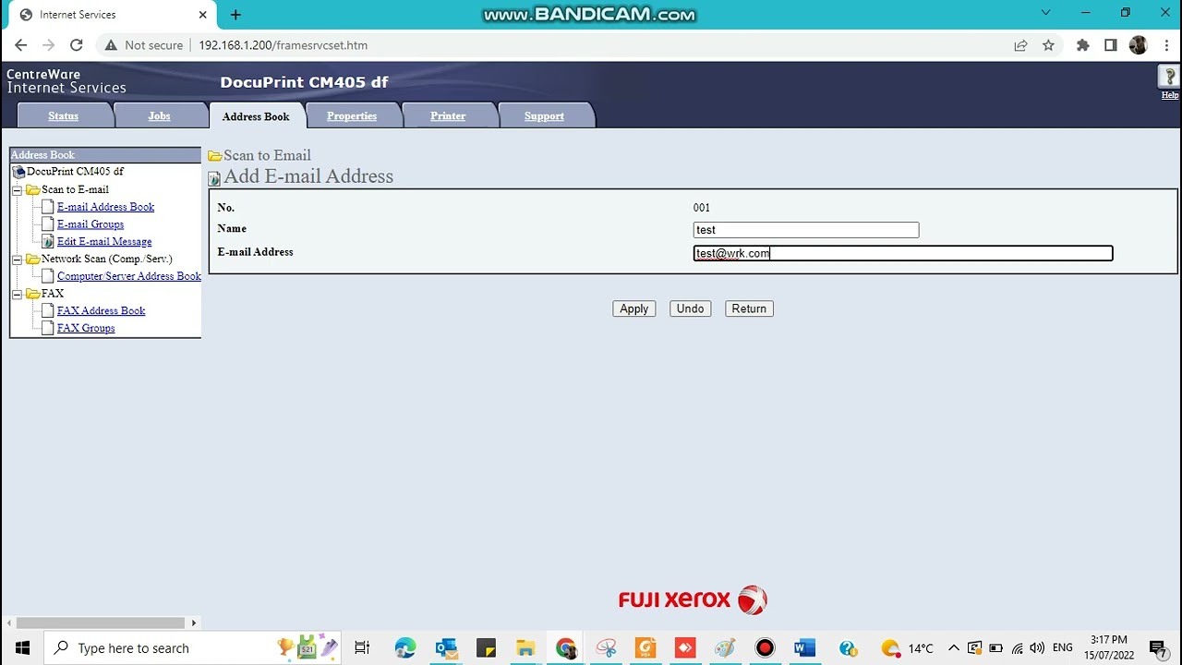Viewport: 1182px width, 665px height.
Task: Open the E-mail Address Book link
Action: [x=105, y=207]
